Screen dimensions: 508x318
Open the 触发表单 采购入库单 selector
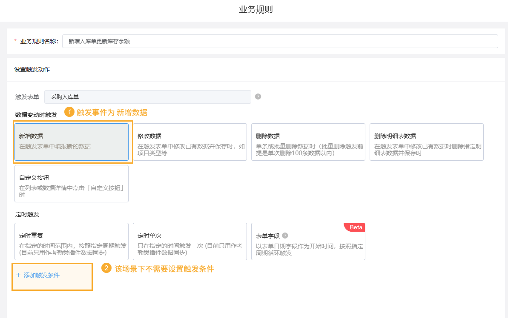147,97
